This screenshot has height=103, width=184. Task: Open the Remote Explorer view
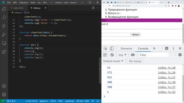(x=4, y=43)
